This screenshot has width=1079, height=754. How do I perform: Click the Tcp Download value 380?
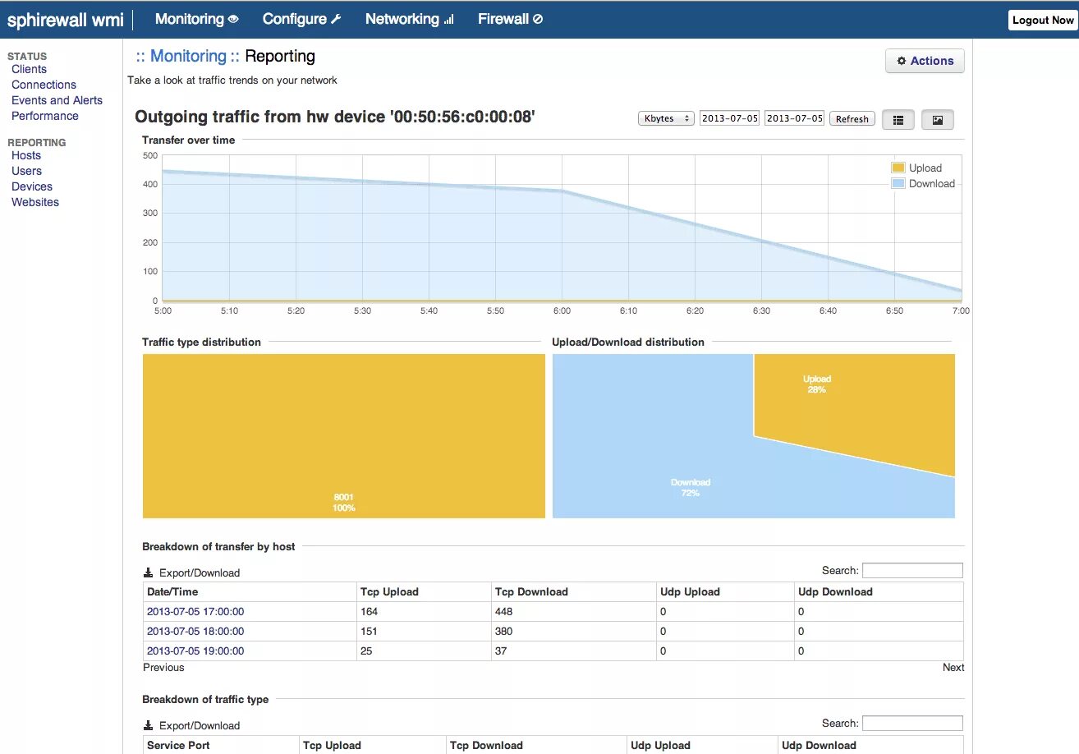[x=504, y=631]
